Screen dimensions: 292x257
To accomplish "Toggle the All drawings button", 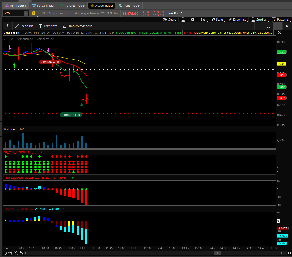I will click(x=278, y=26).
